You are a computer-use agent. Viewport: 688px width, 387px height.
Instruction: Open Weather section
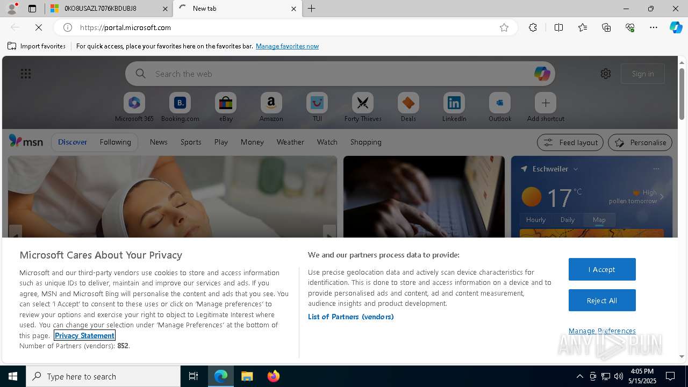pos(290,142)
